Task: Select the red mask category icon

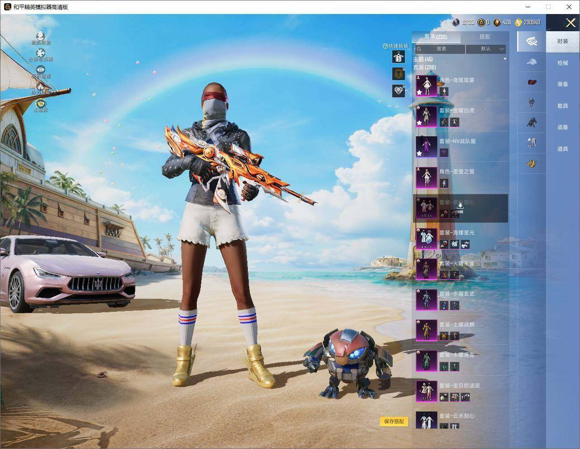Action: pos(532,82)
